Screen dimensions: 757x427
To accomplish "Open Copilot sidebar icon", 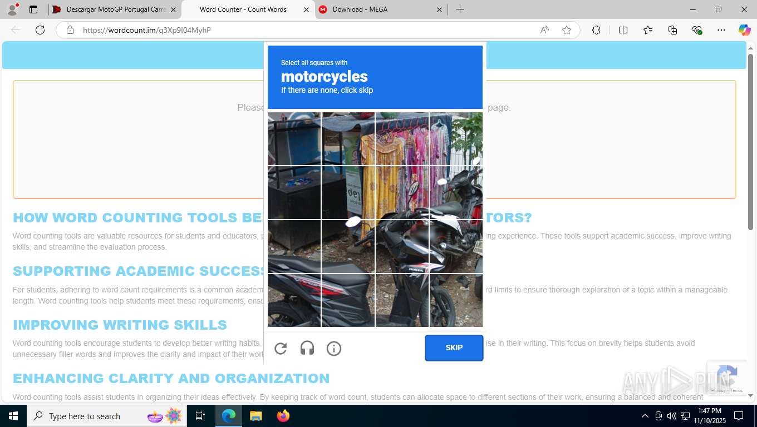I will tap(745, 30).
